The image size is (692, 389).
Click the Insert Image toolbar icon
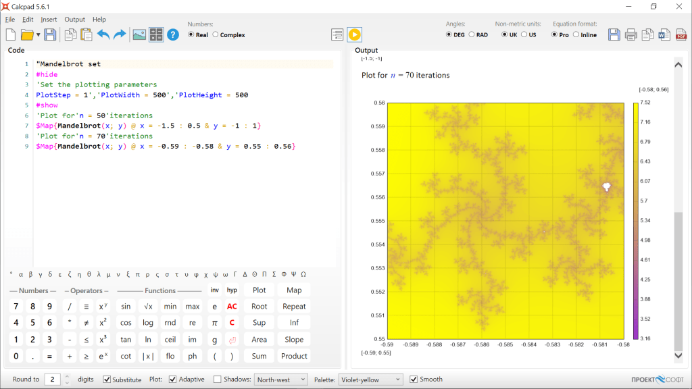(x=139, y=34)
